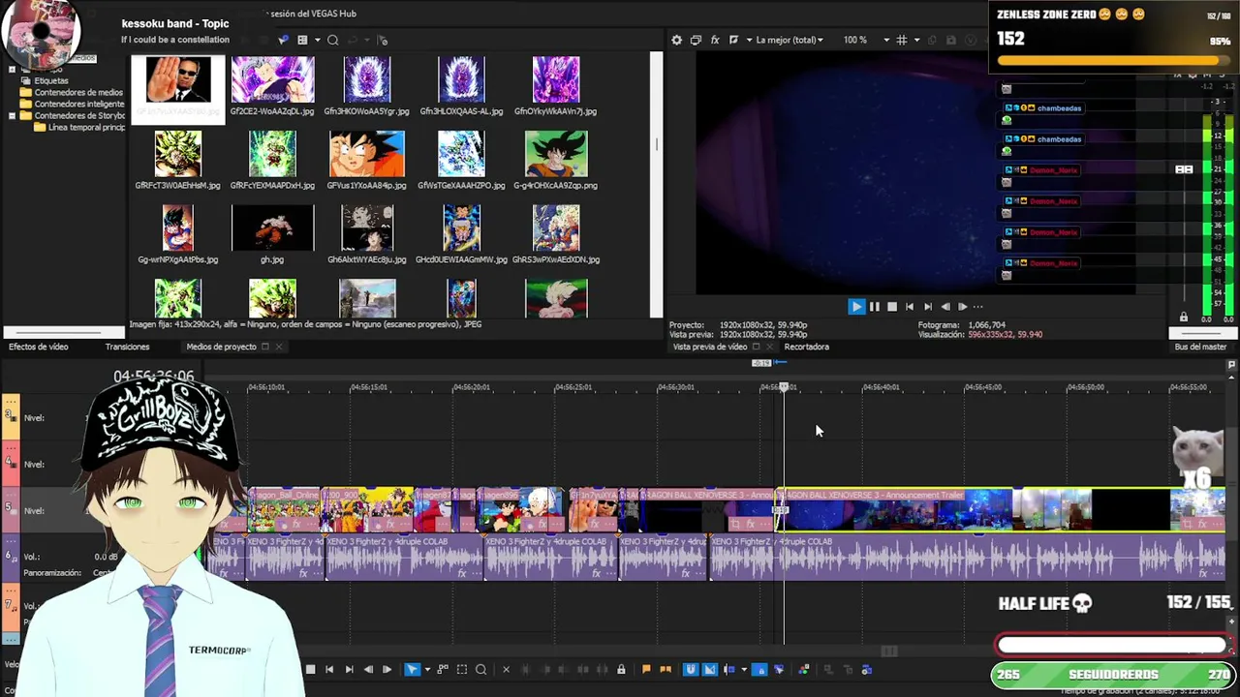Open more options ellipsis in preview controls

click(977, 307)
